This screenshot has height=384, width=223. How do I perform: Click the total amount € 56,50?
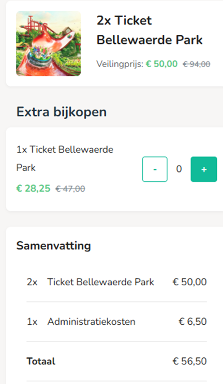click(x=189, y=361)
